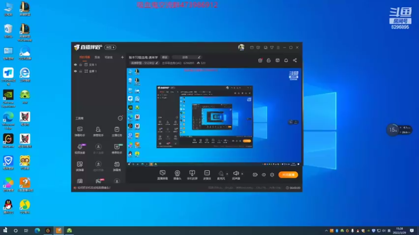Click the room ID 6296895 text

(189, 63)
